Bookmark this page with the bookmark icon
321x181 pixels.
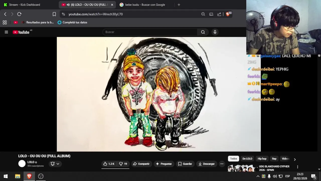coord(54,14)
